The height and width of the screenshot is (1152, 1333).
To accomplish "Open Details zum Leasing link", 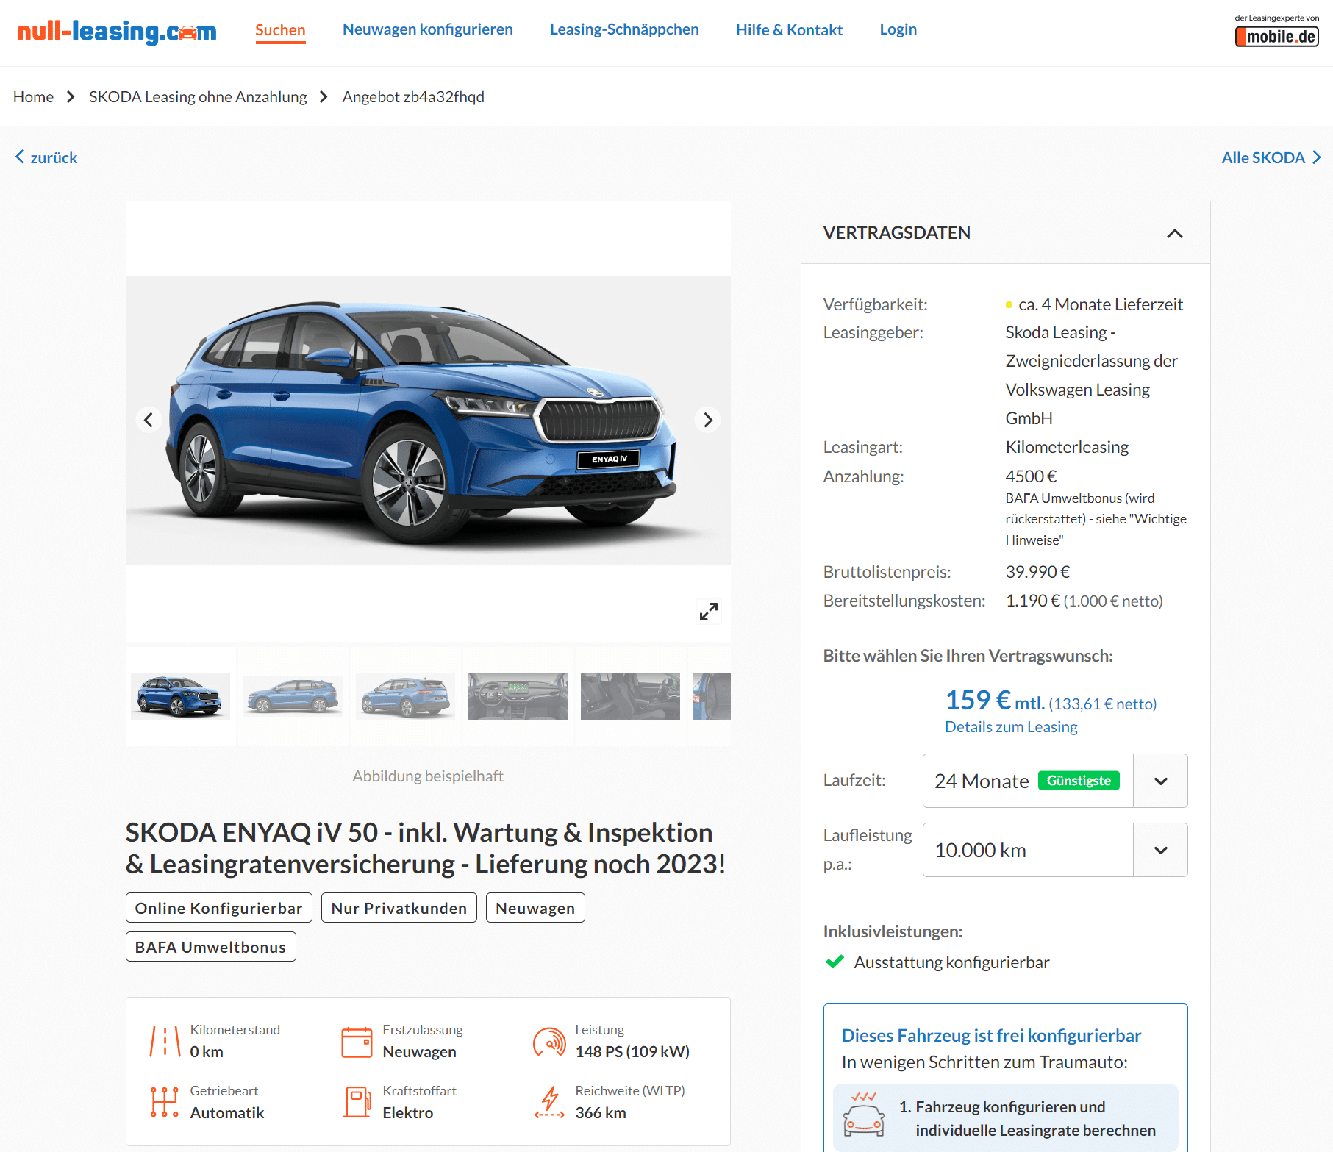I will (1011, 727).
